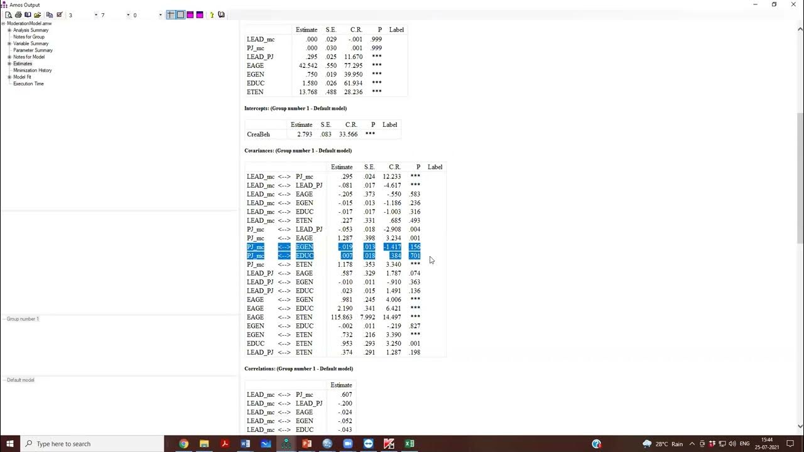Viewport: 804px width, 452px height.
Task: Click the Amos Graphics taskbar icon
Action: [286, 444]
